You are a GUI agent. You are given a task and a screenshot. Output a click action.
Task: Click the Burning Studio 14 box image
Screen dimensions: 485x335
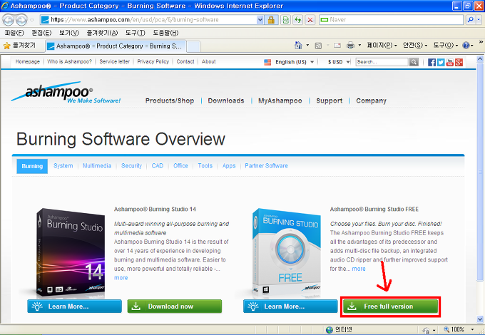pyautogui.click(x=70, y=252)
